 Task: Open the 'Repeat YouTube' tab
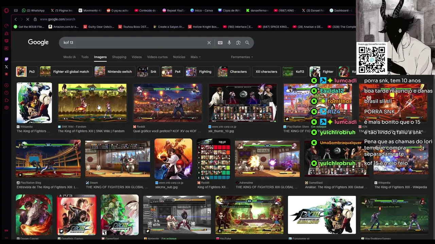pos(174,11)
